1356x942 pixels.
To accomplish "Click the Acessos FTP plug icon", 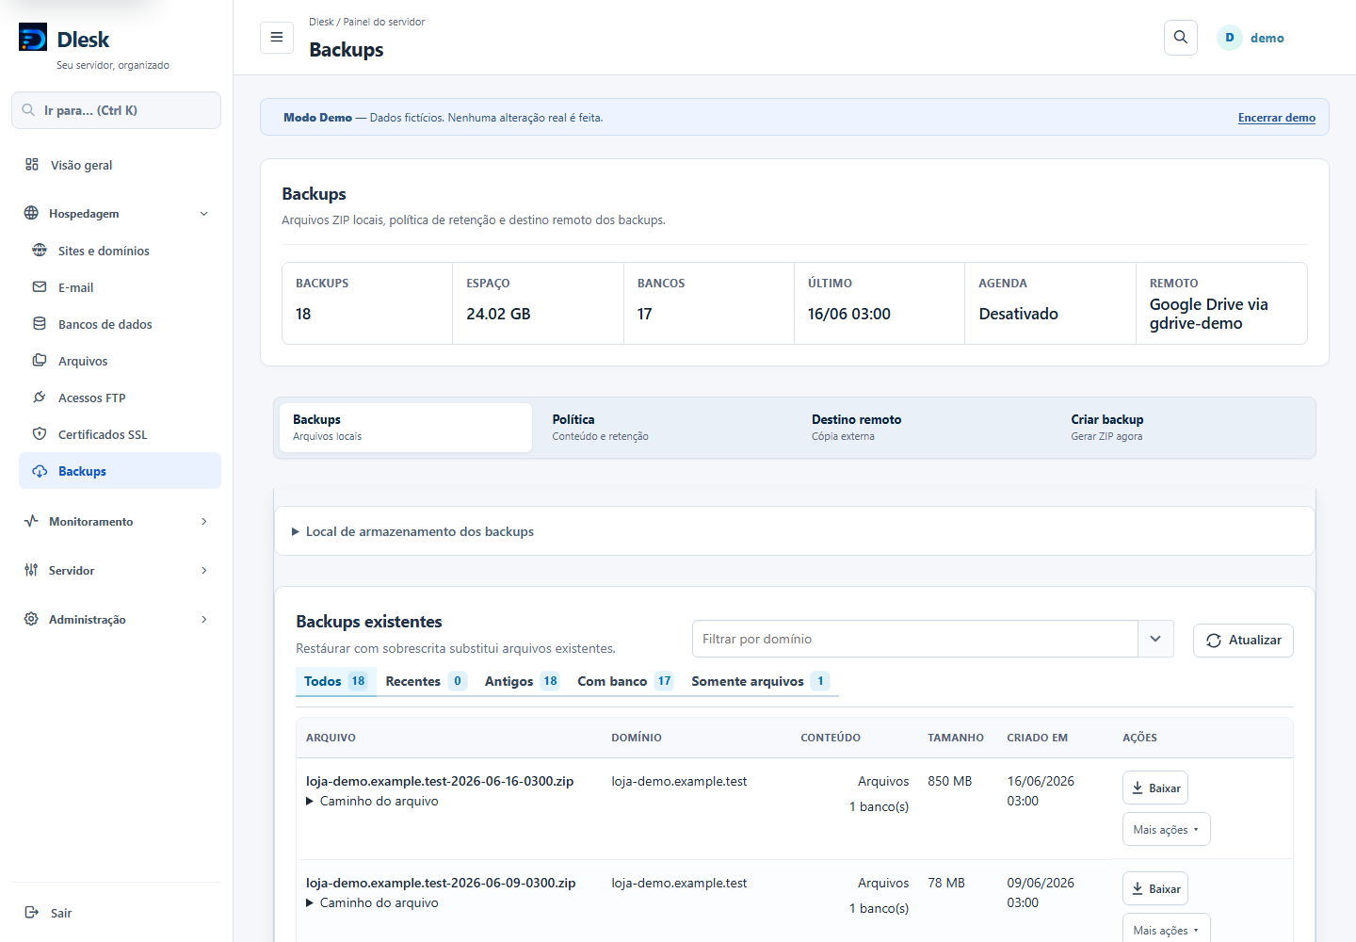I will tap(40, 397).
